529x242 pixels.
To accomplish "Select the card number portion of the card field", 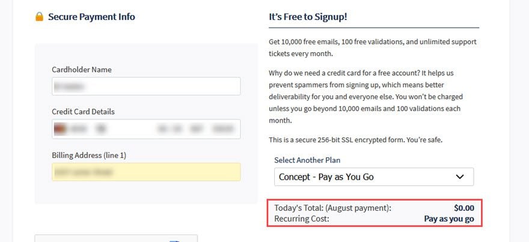I will click(x=89, y=129).
